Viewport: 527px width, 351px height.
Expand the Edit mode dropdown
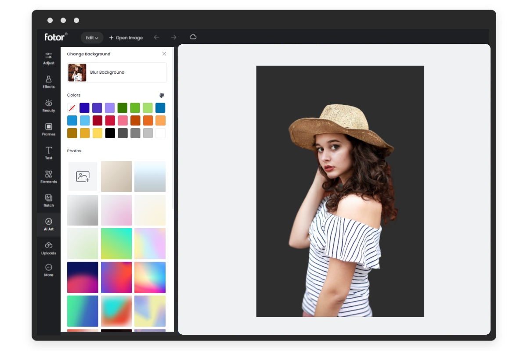91,37
